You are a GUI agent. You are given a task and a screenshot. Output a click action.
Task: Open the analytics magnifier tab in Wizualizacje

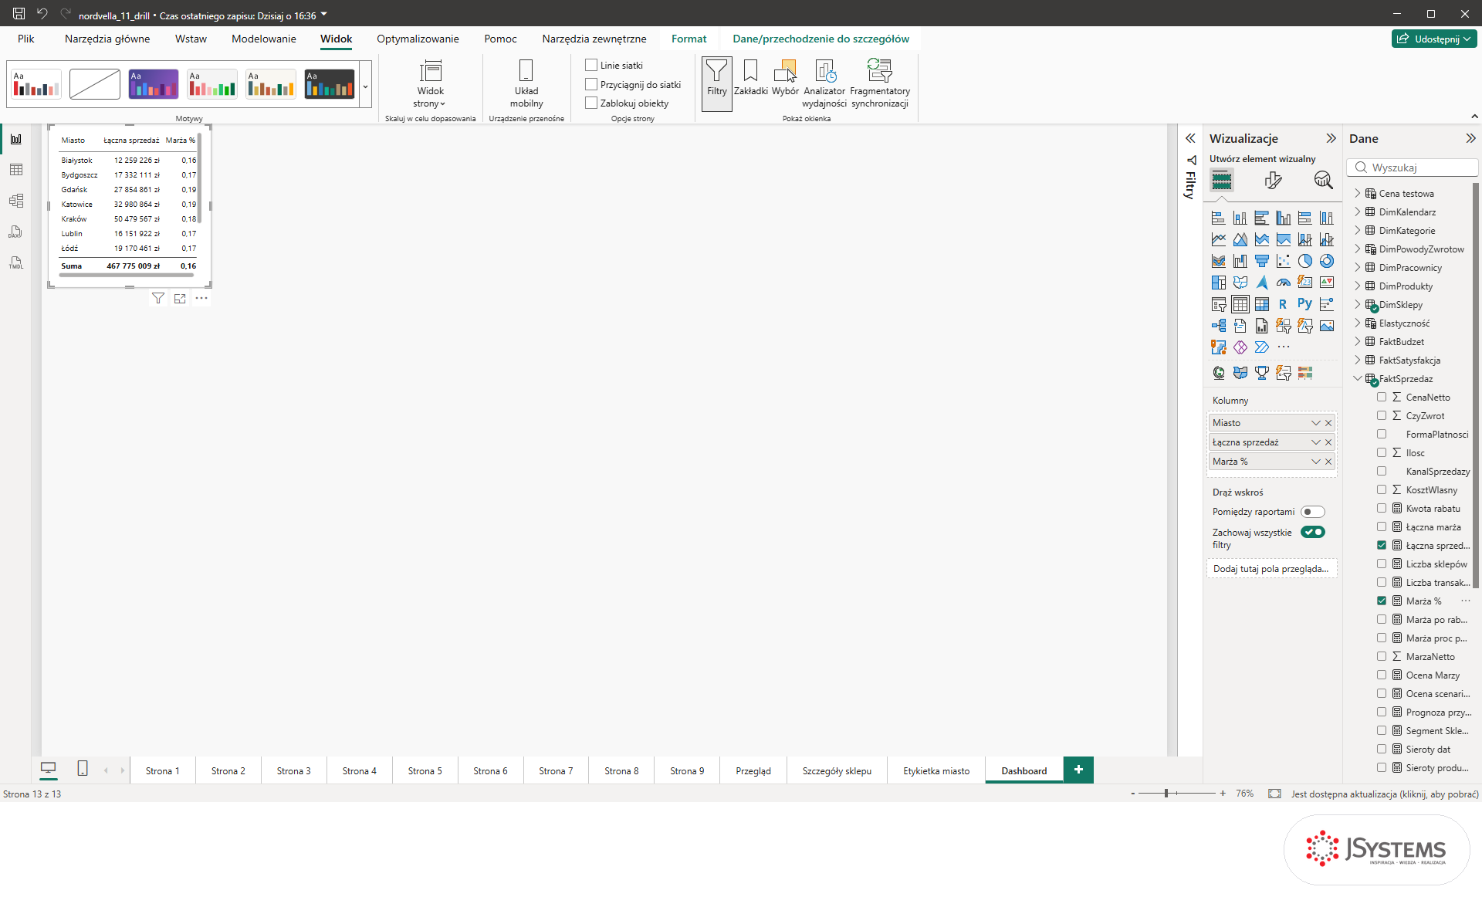pos(1323,180)
